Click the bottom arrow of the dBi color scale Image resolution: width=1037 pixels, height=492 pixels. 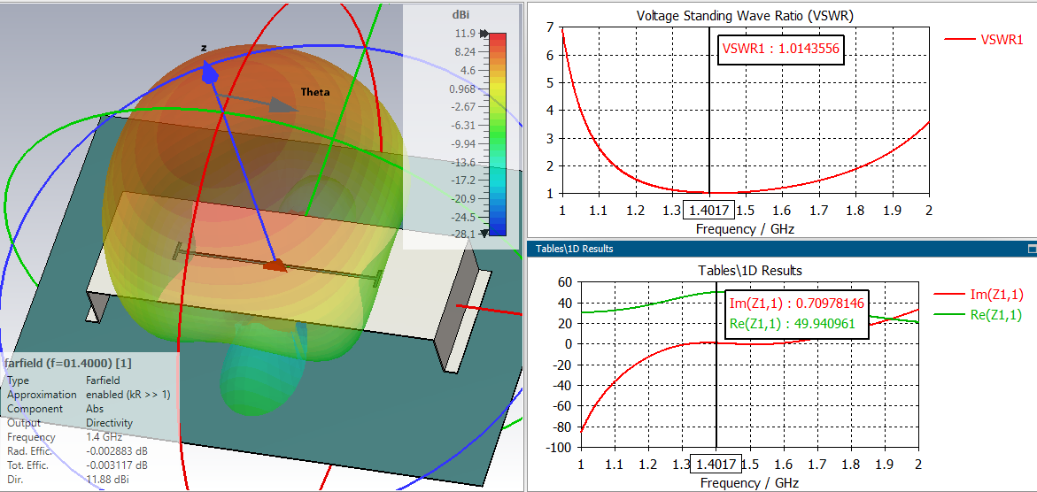pos(484,233)
